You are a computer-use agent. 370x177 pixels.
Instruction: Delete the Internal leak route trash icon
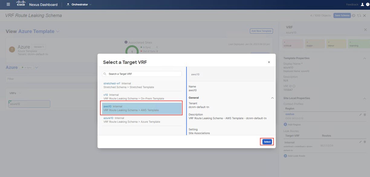coord(365,142)
